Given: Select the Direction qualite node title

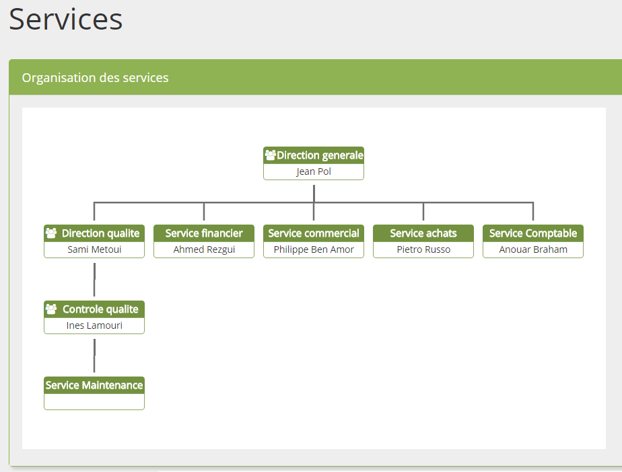Looking at the screenshot, I should 101,233.
